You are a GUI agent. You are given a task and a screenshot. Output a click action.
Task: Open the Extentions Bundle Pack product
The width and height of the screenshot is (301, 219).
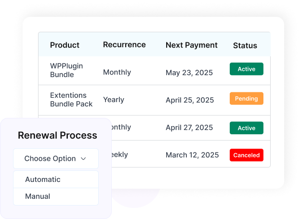click(x=71, y=100)
